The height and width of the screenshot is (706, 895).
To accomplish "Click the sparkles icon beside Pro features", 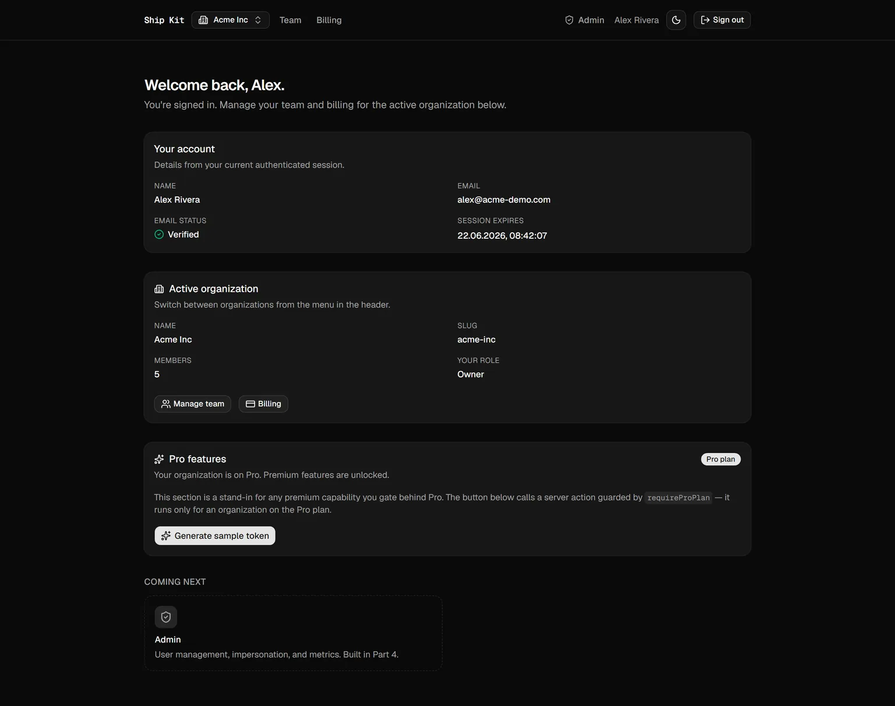I will tap(159, 459).
